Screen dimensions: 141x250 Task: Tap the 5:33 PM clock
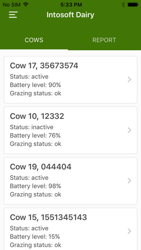click(71, 5)
